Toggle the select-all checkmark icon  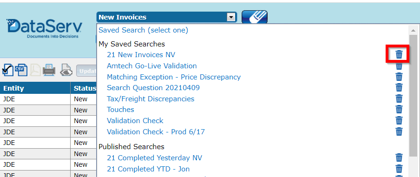(x=7, y=71)
